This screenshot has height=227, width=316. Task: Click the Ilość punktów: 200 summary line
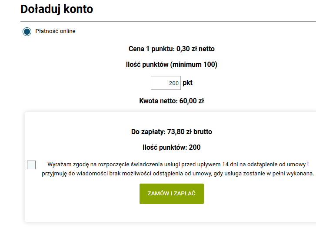(171, 147)
